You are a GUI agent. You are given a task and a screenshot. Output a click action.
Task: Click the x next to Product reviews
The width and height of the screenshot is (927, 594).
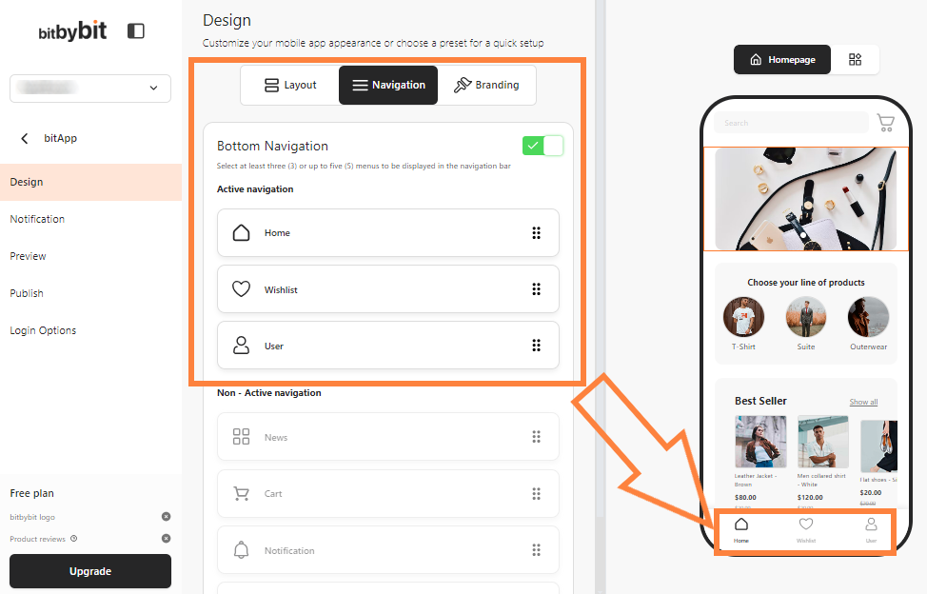[167, 539]
